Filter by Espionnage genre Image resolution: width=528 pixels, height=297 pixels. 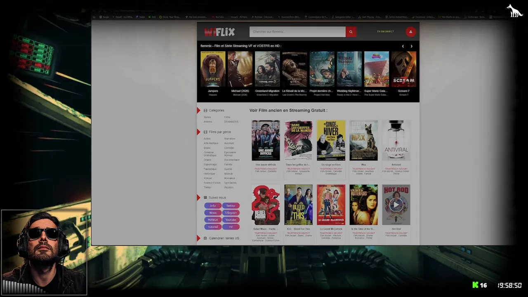click(210, 164)
